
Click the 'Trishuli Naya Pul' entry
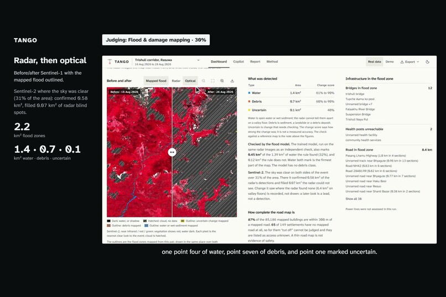357,119
